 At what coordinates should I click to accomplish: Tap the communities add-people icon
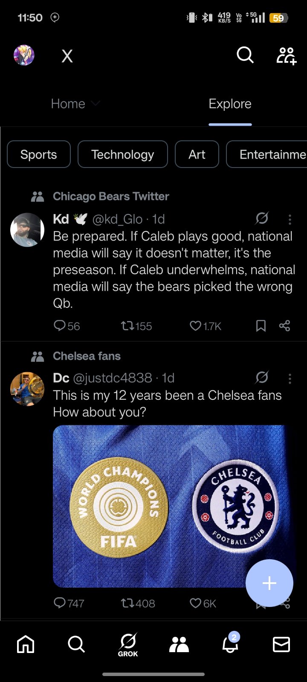pyautogui.click(x=286, y=55)
